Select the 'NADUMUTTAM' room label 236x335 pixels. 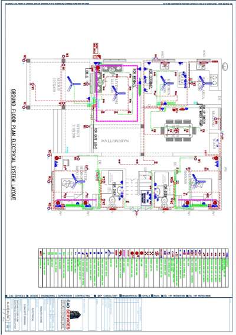click(115, 141)
